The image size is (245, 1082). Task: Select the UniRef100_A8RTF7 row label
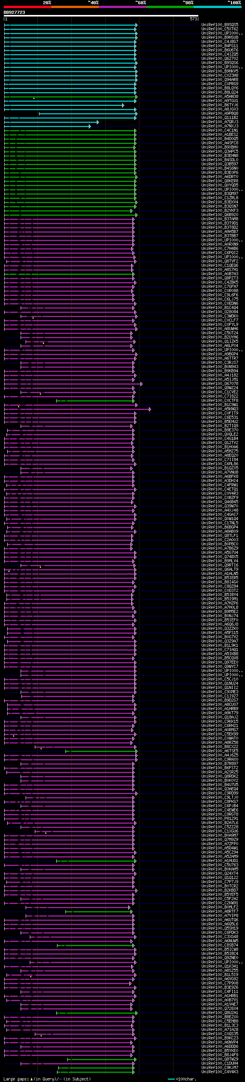click(x=220, y=911)
